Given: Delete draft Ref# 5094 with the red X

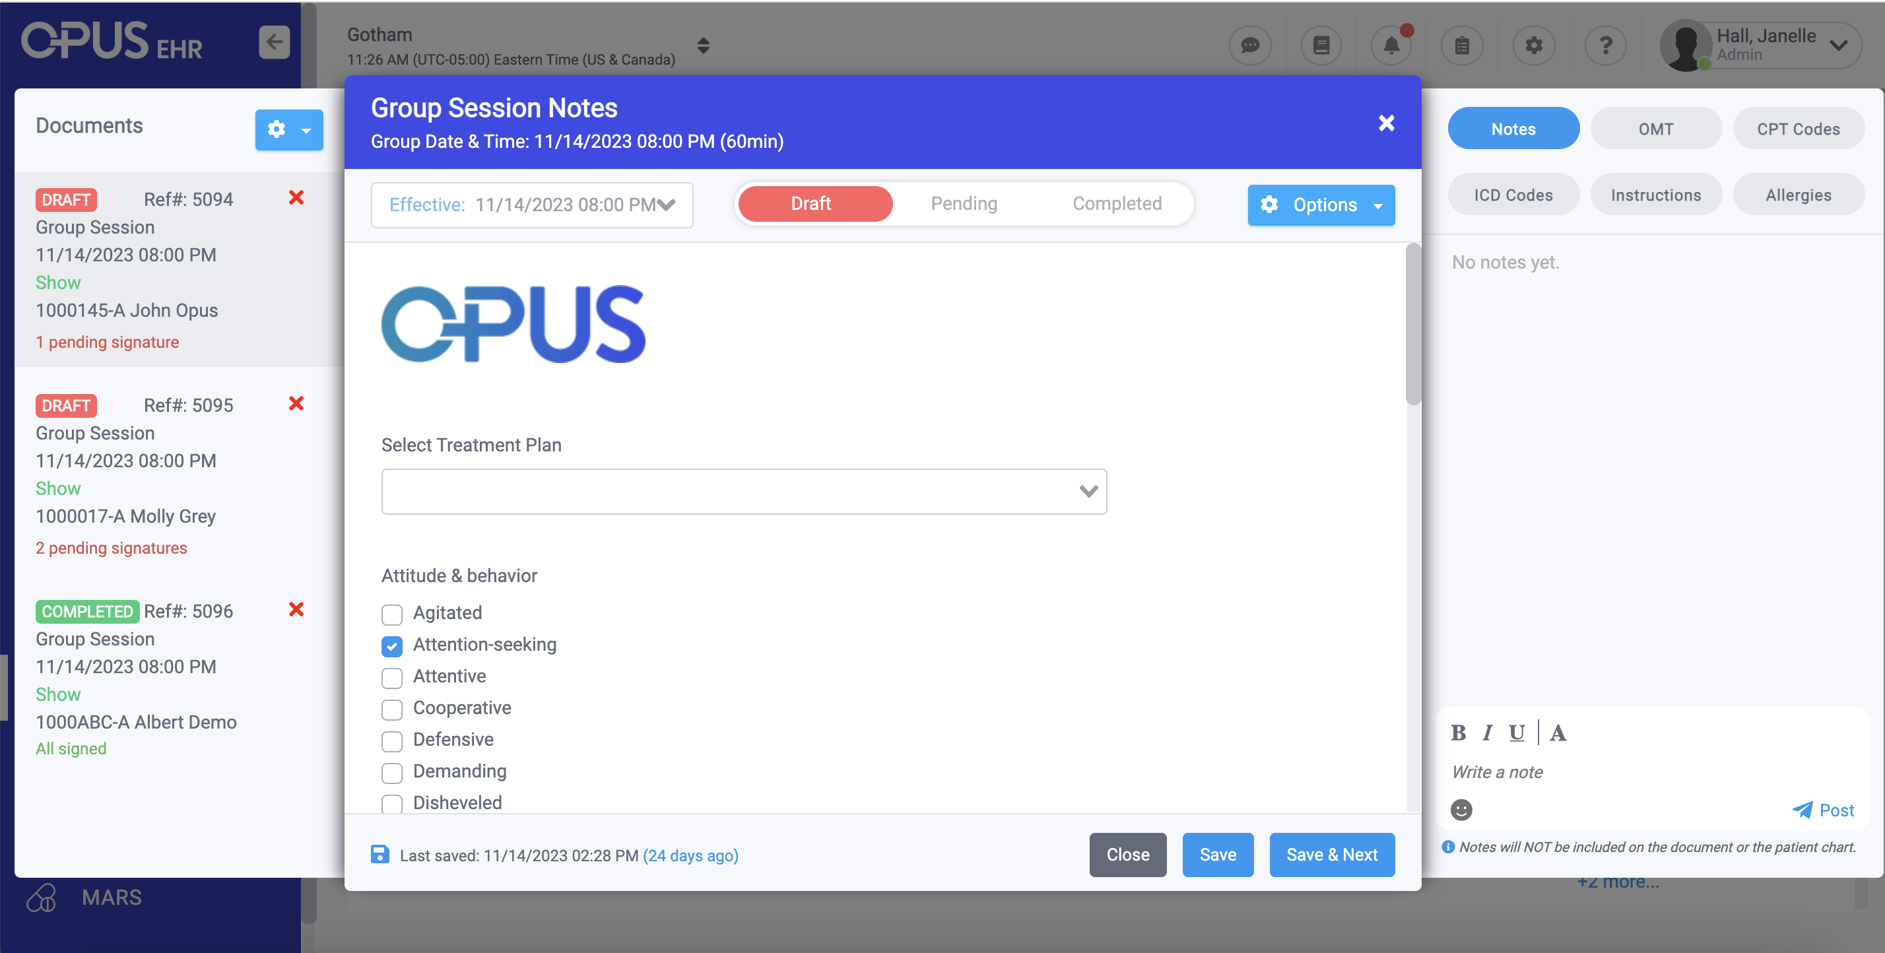Looking at the screenshot, I should pos(296,197).
